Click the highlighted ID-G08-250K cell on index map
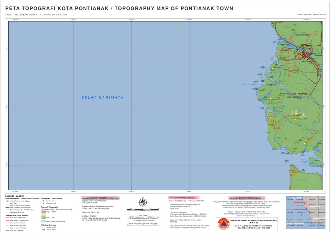This screenshot has height=233, width=330. pyautogui.click(x=300, y=206)
